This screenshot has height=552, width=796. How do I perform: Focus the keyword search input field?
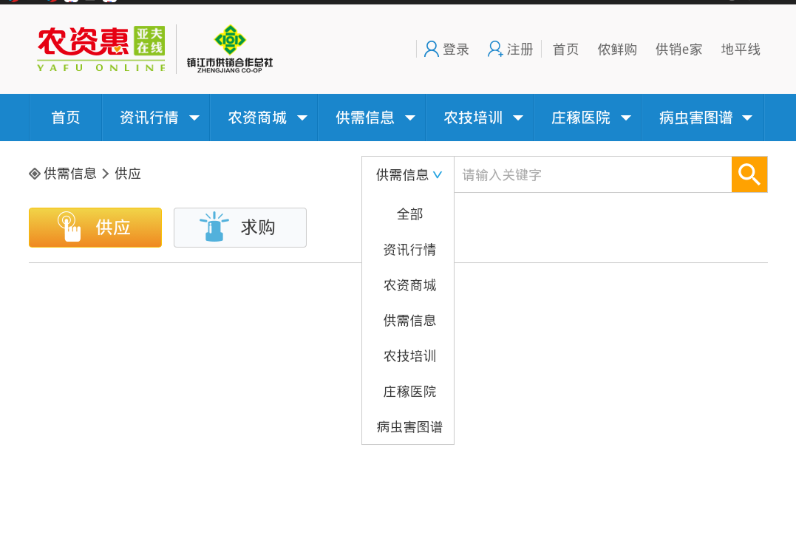click(x=593, y=175)
